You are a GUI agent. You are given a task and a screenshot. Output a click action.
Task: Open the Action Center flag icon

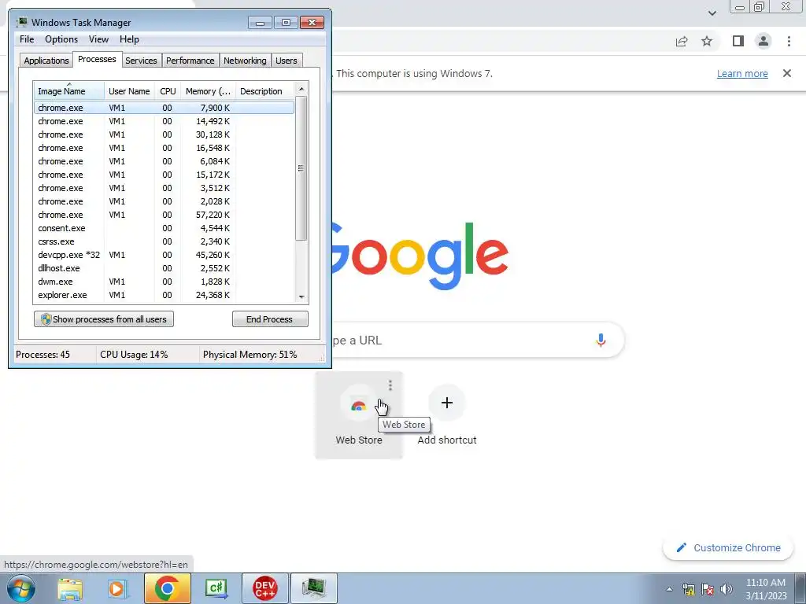tap(708, 589)
